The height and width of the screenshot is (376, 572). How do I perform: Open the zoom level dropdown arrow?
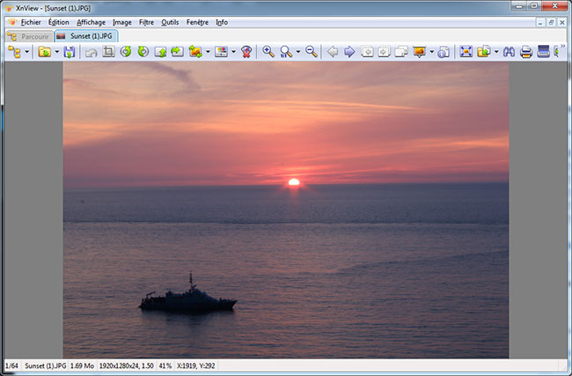(x=298, y=53)
